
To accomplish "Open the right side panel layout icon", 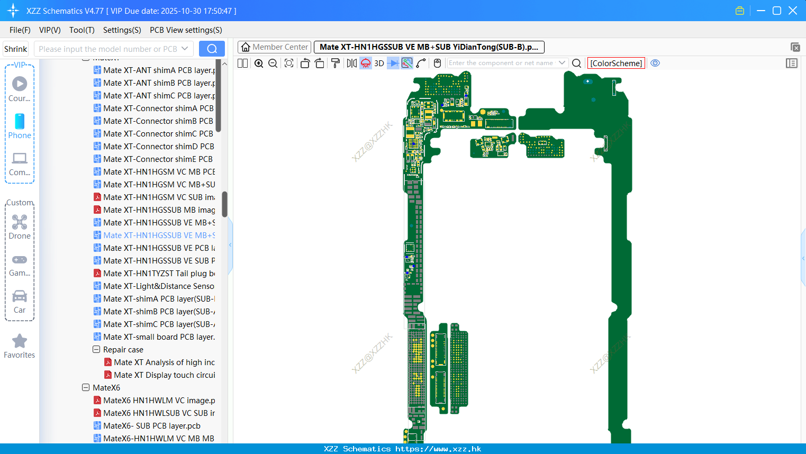I will click(792, 63).
